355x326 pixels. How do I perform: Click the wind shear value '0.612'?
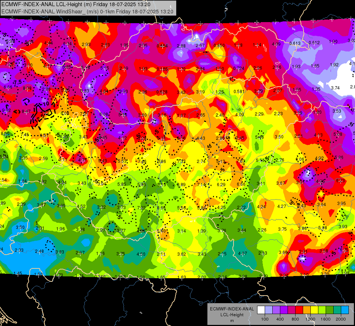coord(314,42)
